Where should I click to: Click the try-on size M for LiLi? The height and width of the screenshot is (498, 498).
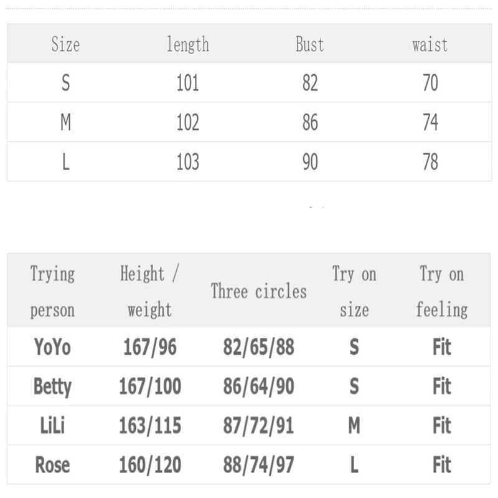click(x=354, y=426)
